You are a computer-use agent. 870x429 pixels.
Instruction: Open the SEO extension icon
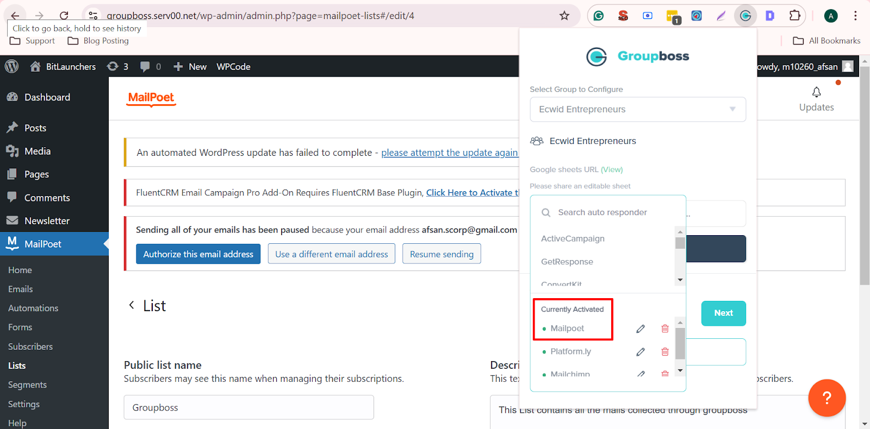[623, 16]
